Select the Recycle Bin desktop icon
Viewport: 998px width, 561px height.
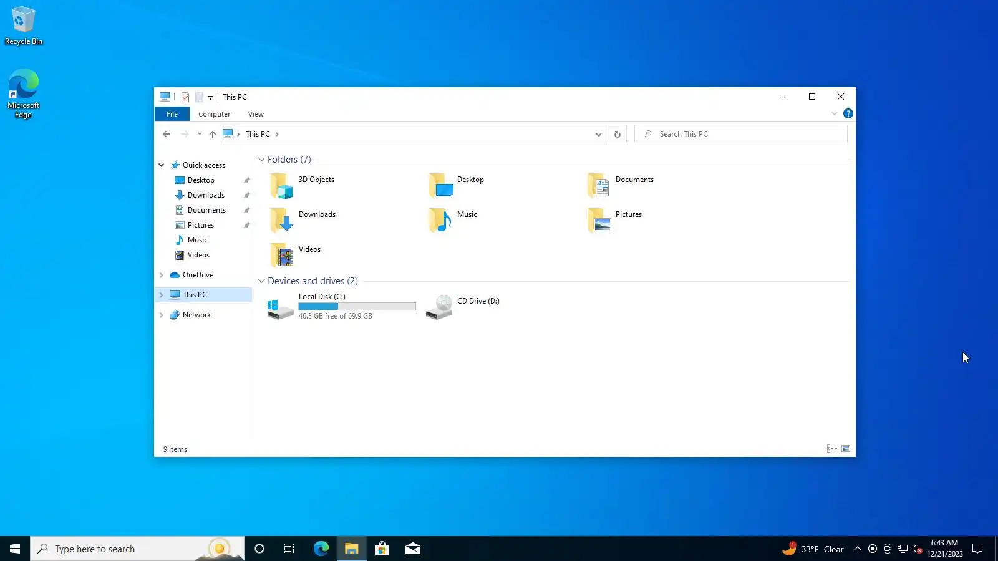tap(24, 26)
